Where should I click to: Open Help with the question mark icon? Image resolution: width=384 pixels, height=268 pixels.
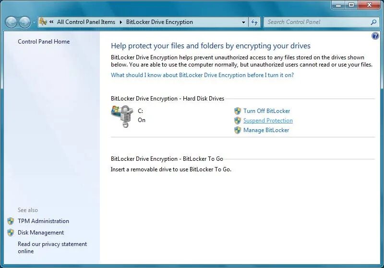[375, 36]
